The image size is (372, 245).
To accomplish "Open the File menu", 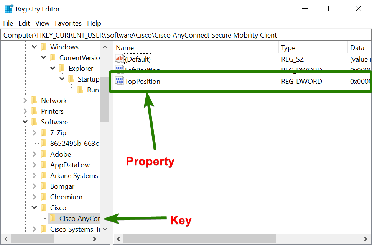I will tap(8, 23).
